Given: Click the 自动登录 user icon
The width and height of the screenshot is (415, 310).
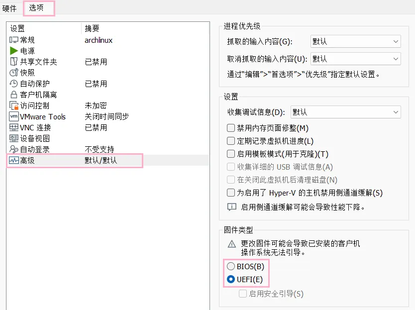Looking at the screenshot, I should 14,149.
